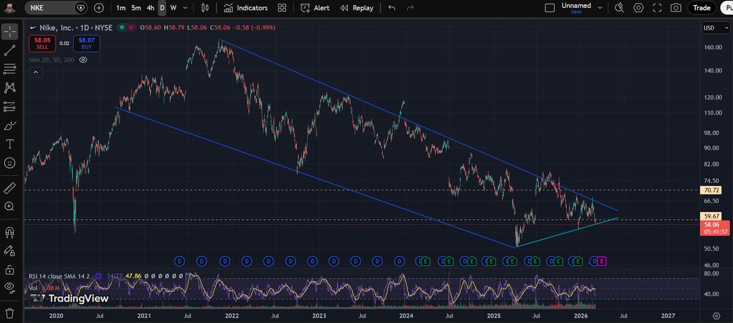Open the forecasting and measurement tools
The height and width of the screenshot is (323, 733).
(x=10, y=107)
